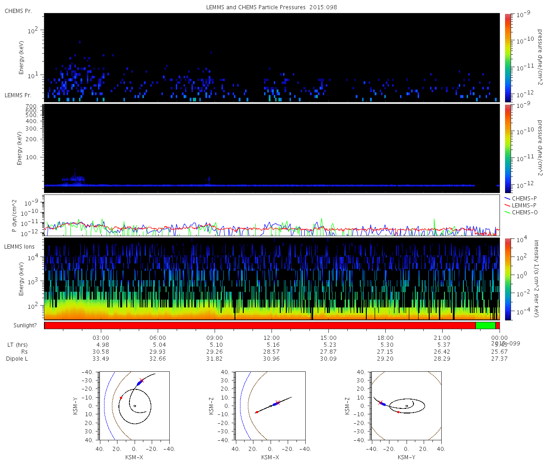Viewport: 555px width, 463px height.
Task: Click the red X marker in KSM-Y/KSM-Z plot
Action: pos(381,403)
